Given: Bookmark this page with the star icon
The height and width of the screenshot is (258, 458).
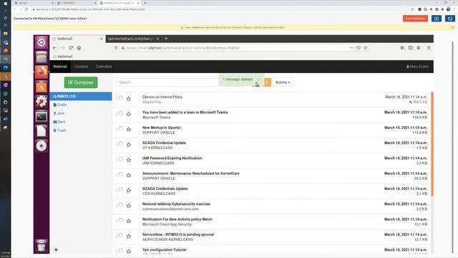Looking at the screenshot, I should point(366,48).
